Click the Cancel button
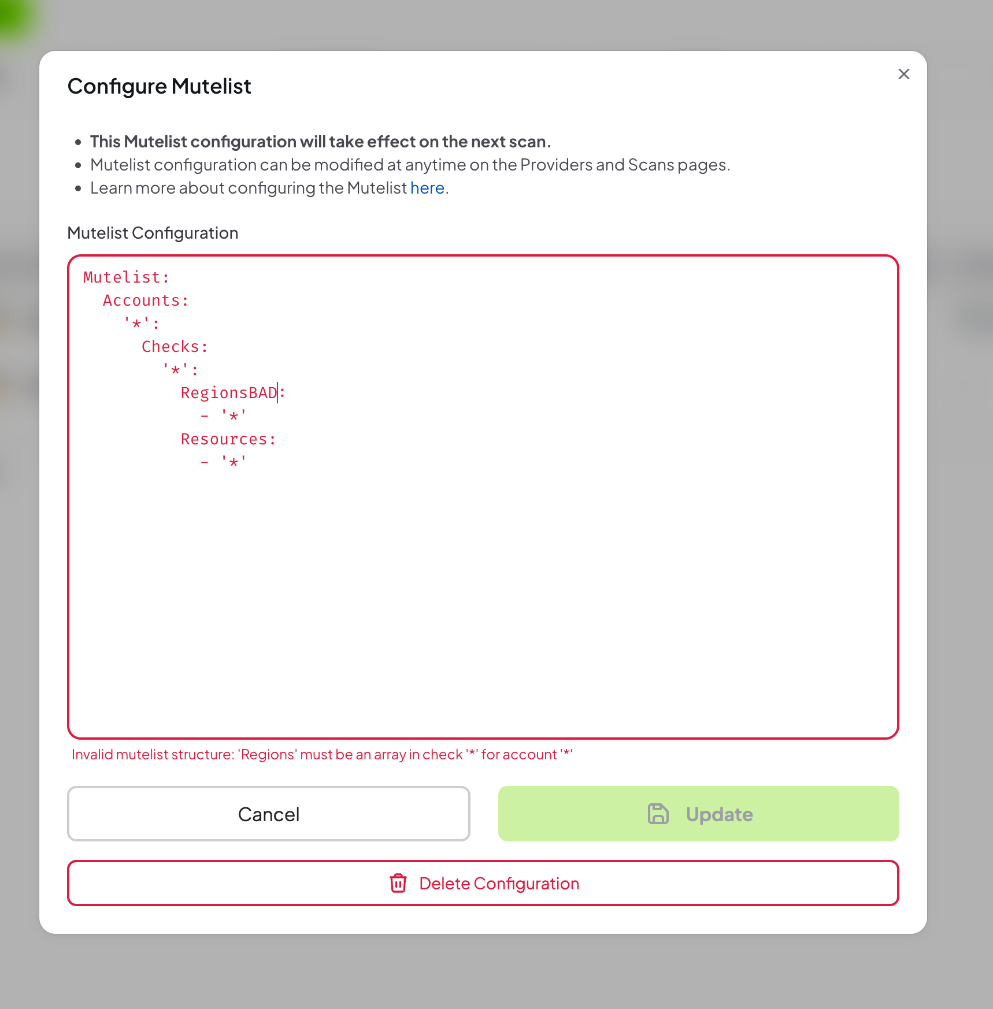 click(x=268, y=814)
